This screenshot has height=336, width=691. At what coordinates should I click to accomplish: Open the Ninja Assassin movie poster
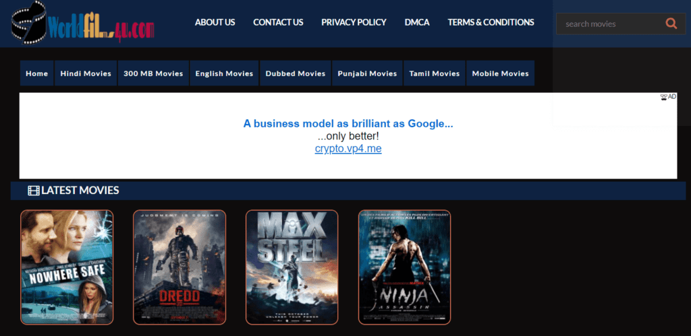point(405,267)
